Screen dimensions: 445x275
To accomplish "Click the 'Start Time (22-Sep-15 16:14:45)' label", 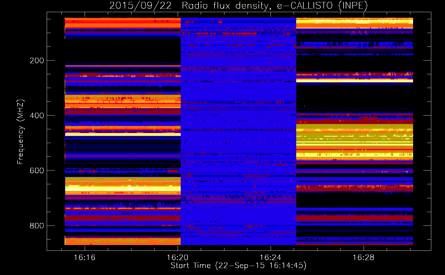I will click(x=238, y=266).
